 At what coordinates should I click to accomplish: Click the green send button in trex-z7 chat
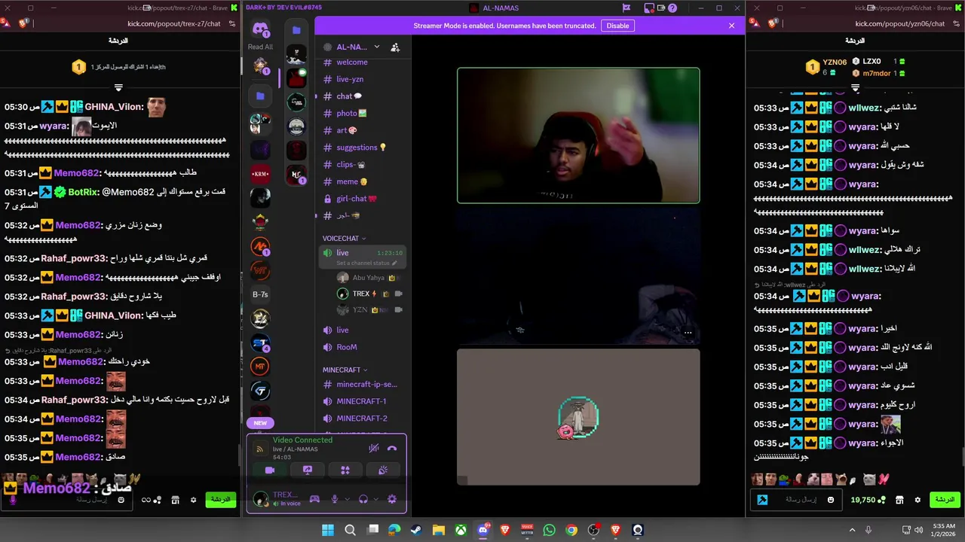coord(221,500)
